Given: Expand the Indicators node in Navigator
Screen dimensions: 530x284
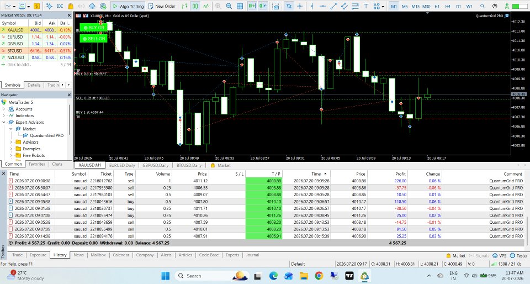Looking at the screenshot, I should pos(4,115).
